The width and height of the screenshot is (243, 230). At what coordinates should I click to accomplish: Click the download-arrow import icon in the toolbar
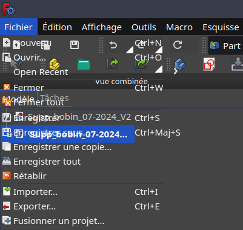click(x=237, y=64)
